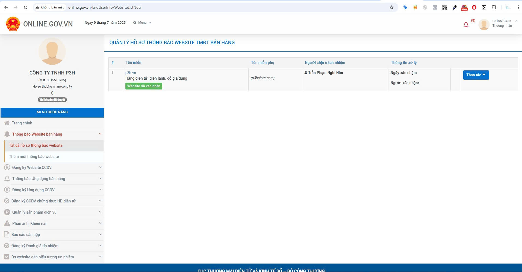
Task: Open the p3h.vn domain link
Action: [x=131, y=73]
